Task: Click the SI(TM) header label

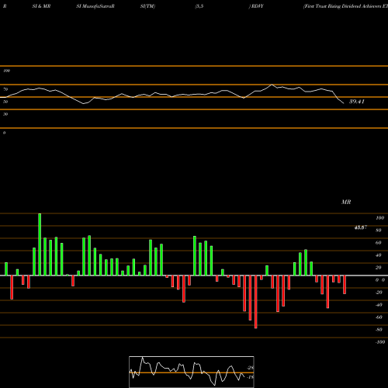Action: [147, 6]
